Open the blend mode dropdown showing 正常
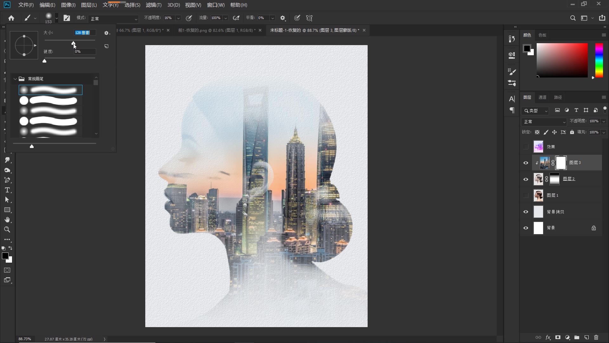Image resolution: width=609 pixels, height=343 pixels. pos(544,122)
